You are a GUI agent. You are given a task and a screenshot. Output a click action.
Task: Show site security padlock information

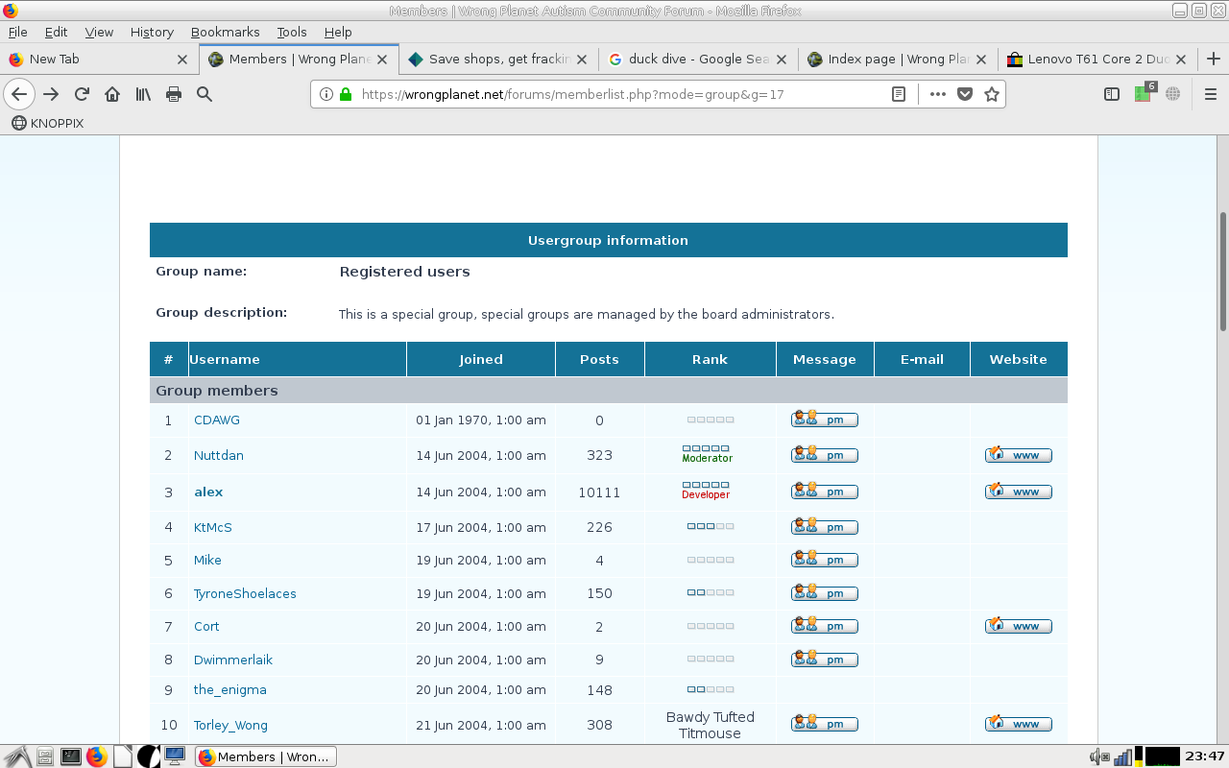coord(346,94)
